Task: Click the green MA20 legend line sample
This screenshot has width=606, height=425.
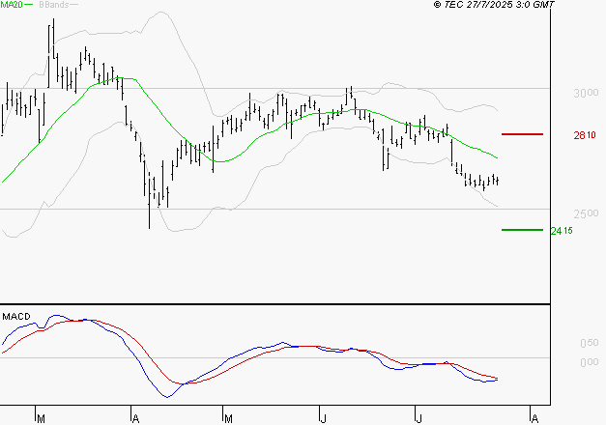Action: pos(29,4)
